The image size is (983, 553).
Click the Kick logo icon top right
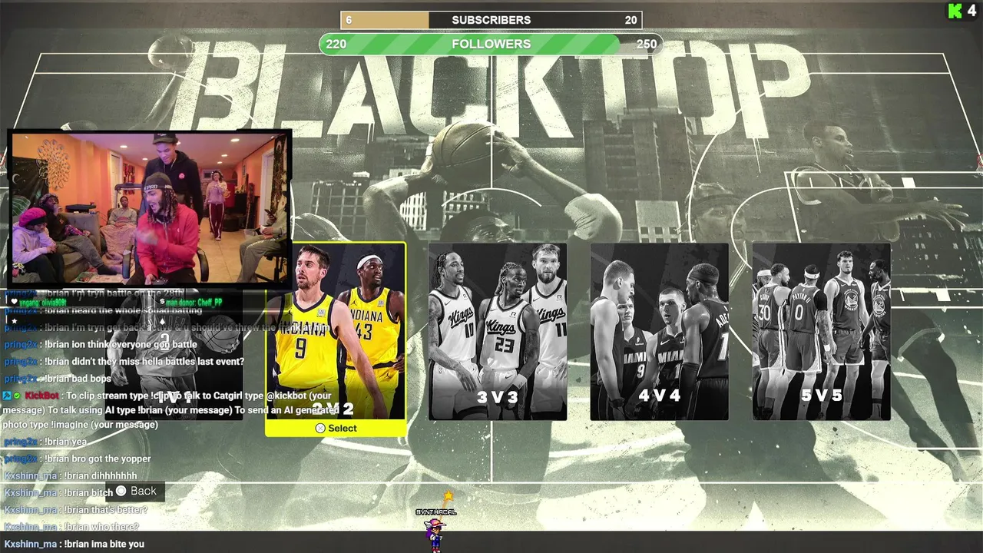955,11
